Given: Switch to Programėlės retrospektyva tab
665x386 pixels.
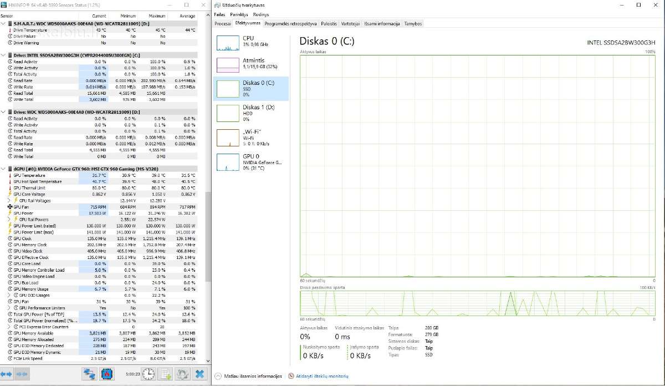Looking at the screenshot, I should (291, 24).
